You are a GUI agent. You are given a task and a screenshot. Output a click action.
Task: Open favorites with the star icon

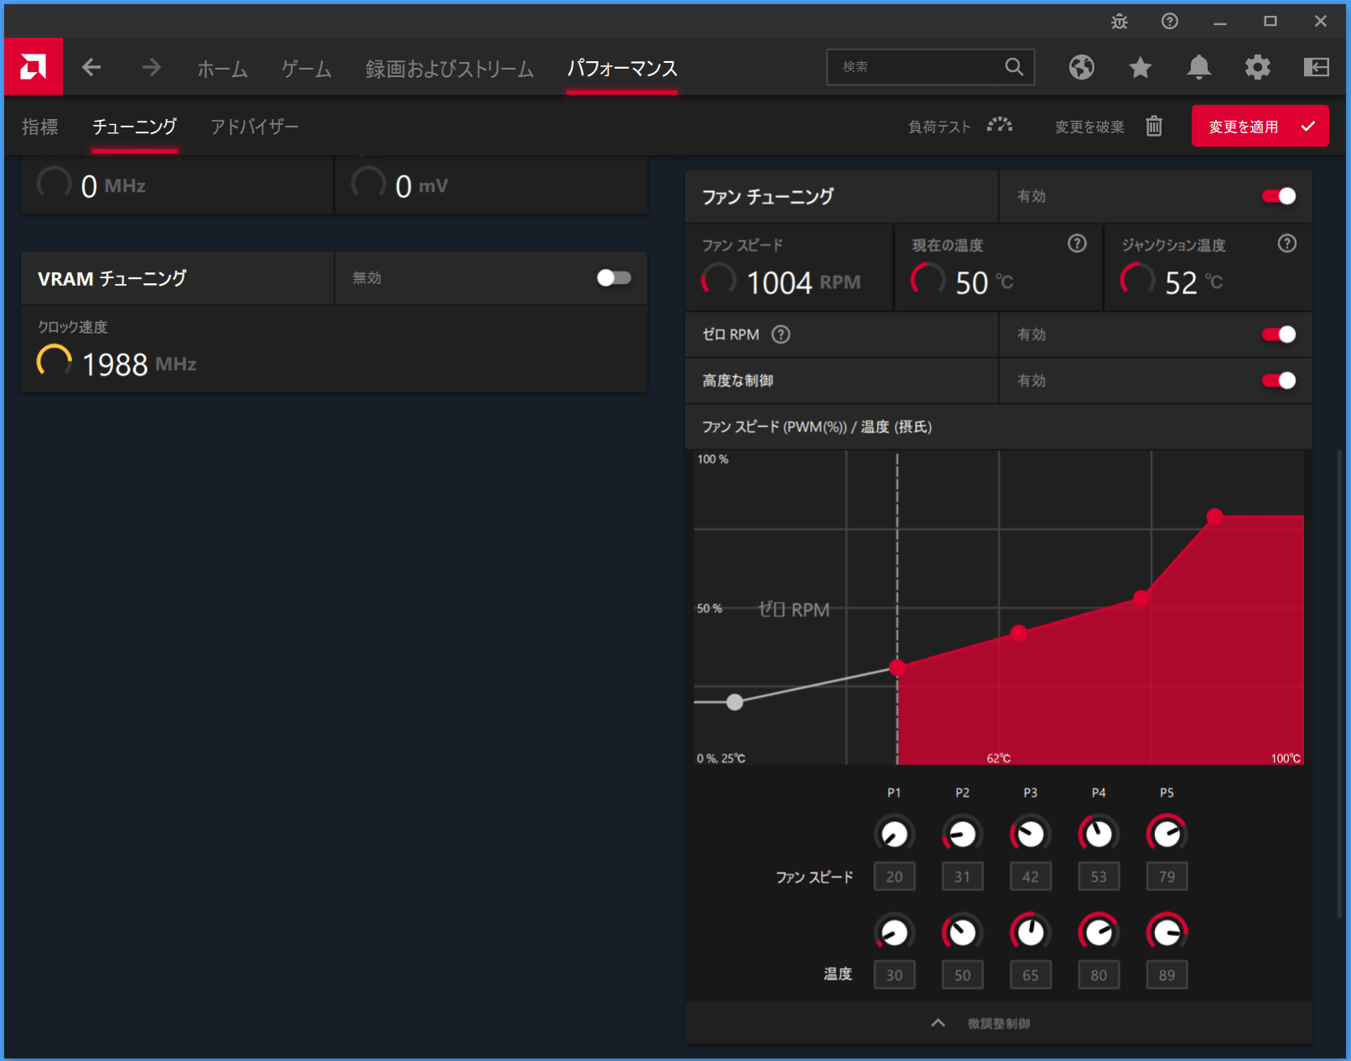coord(1140,67)
